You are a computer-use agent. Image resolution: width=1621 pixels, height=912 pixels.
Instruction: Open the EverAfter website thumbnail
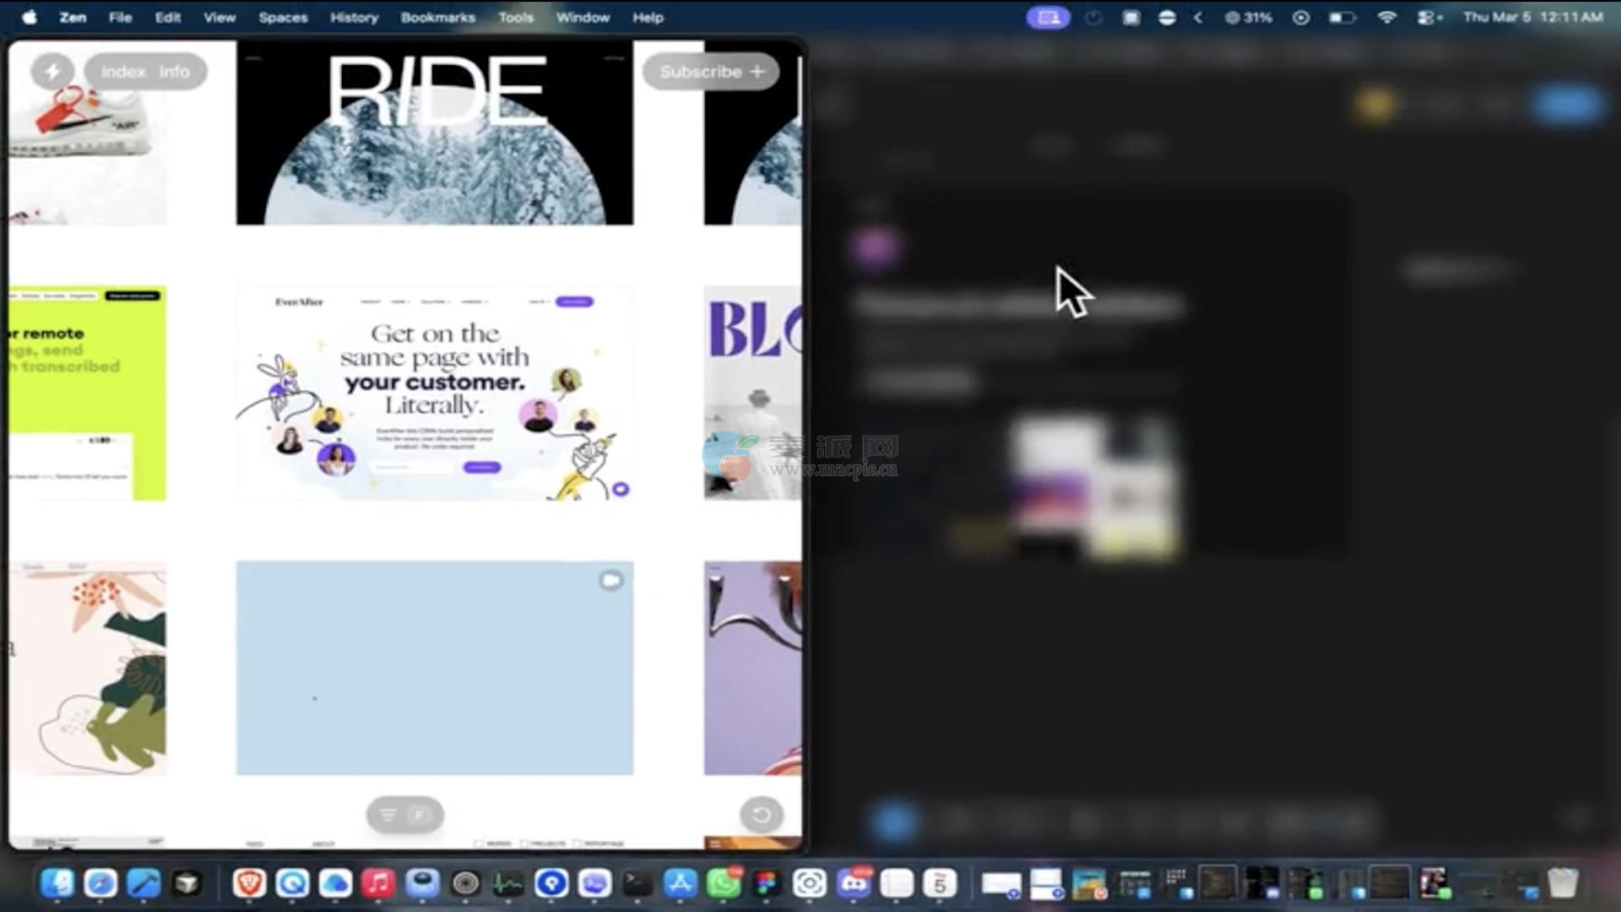[x=434, y=394]
